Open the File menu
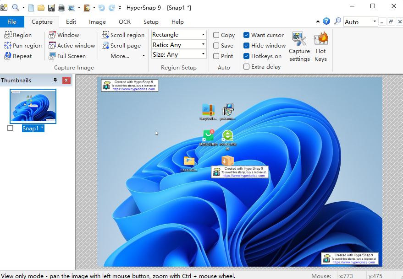Image resolution: width=403 pixels, height=279 pixels. tap(12, 22)
